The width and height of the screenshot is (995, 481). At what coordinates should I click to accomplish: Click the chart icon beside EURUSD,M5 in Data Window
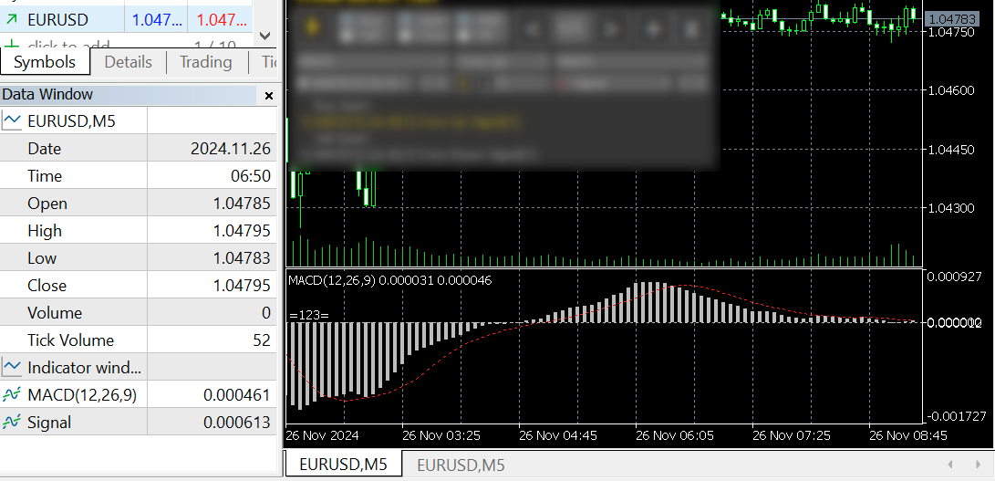[12, 120]
